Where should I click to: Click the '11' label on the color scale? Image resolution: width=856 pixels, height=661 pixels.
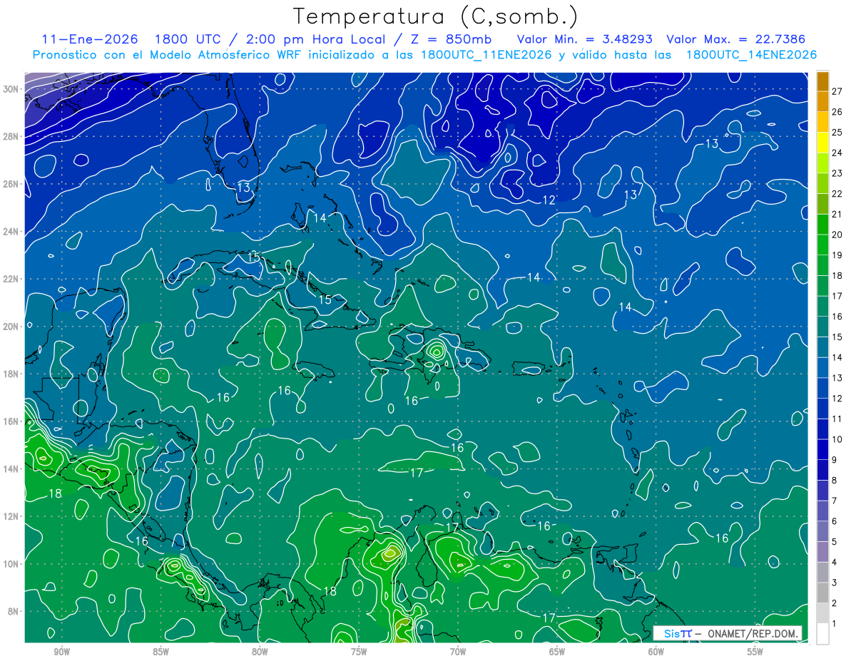coord(837,419)
